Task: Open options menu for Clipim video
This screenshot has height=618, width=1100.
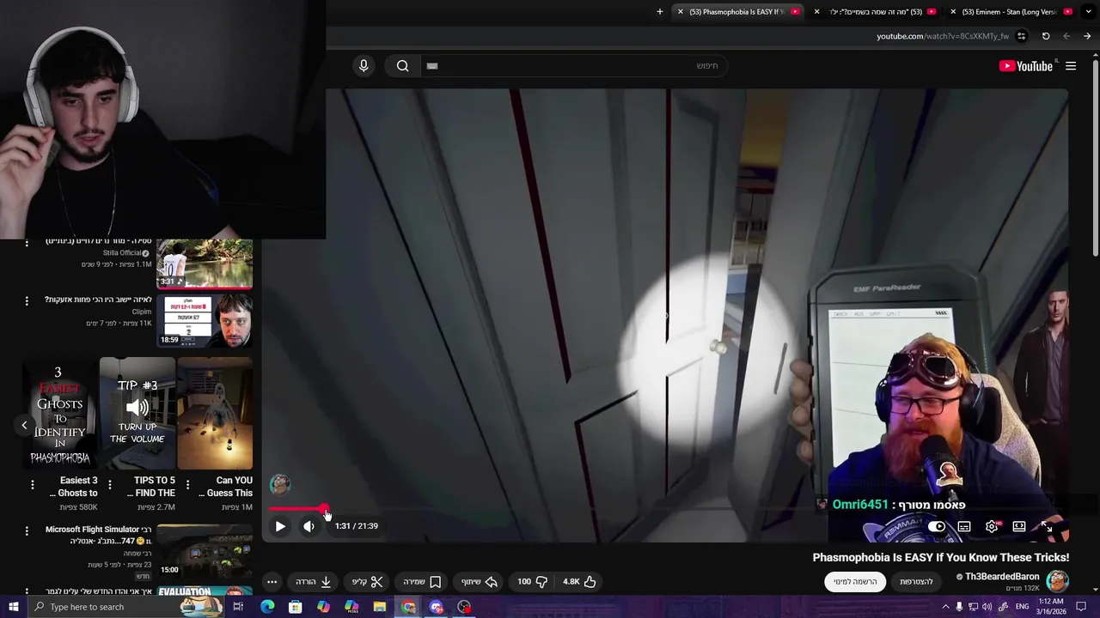Action: pos(27,301)
